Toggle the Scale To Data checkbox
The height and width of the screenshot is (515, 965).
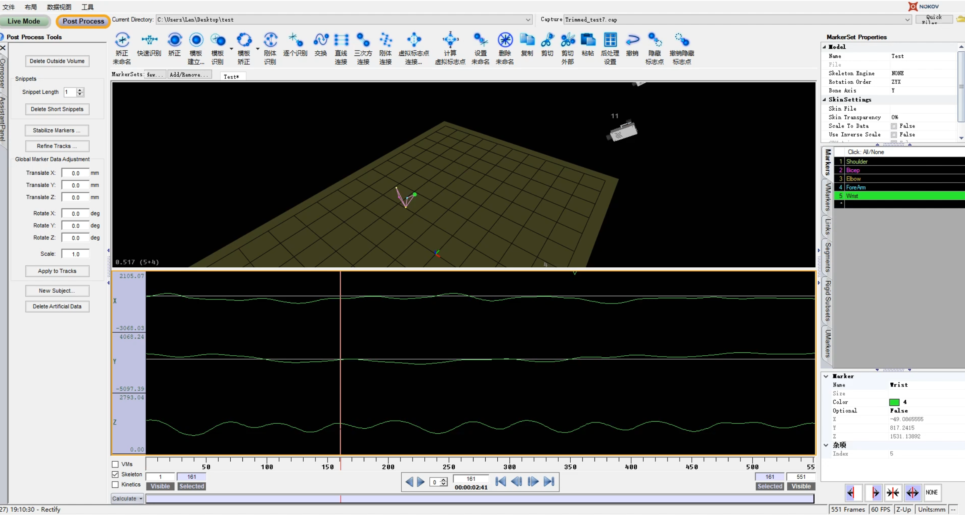click(894, 126)
